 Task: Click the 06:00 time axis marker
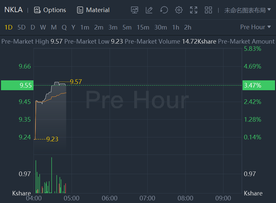point(110,198)
